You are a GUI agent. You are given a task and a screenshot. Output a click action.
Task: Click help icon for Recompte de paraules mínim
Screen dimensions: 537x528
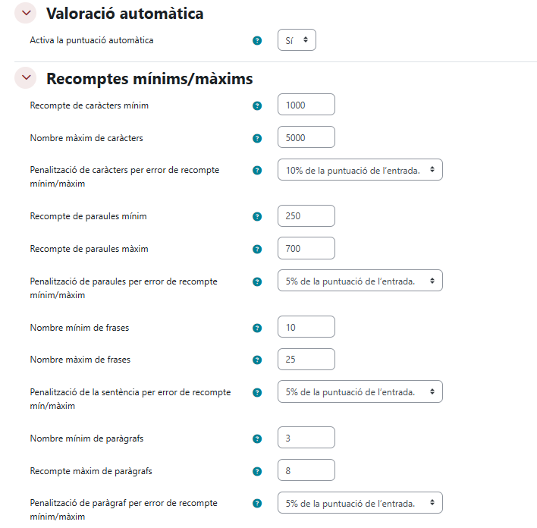[257, 216]
